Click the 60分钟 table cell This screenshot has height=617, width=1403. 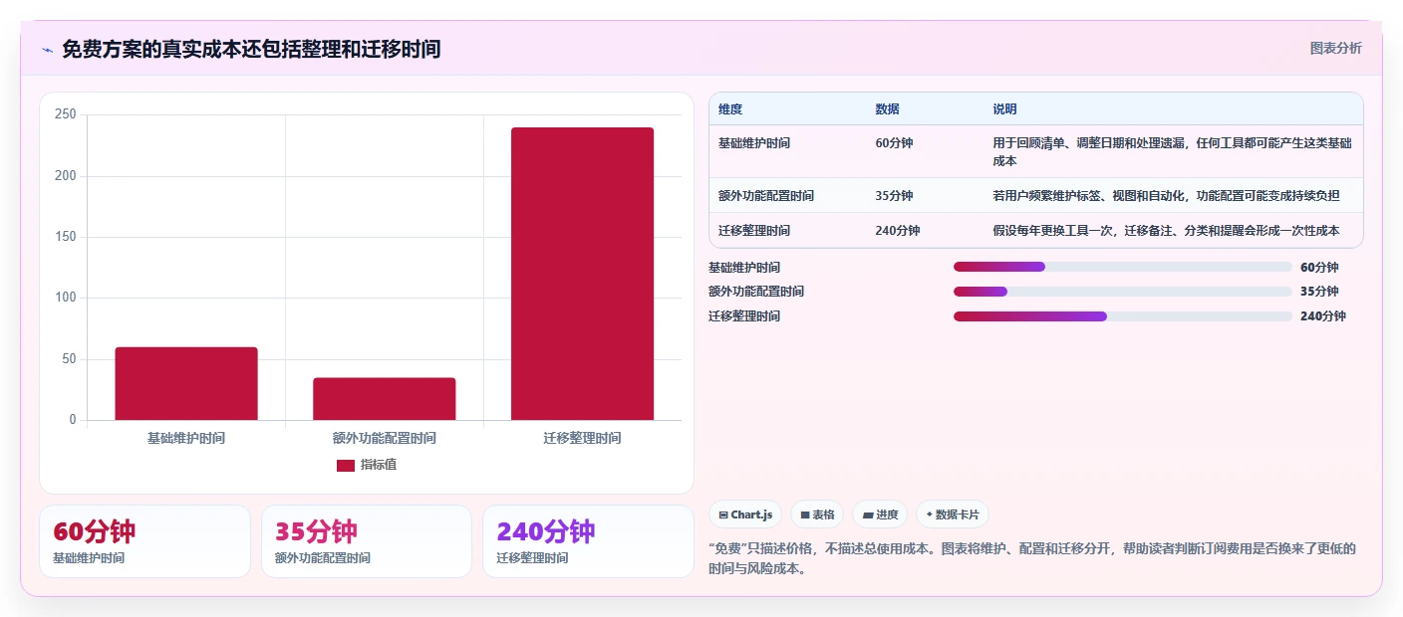(x=894, y=143)
